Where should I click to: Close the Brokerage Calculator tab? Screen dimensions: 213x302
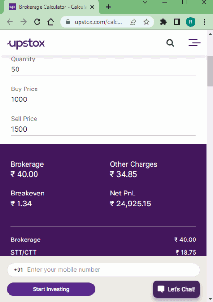click(92, 7)
